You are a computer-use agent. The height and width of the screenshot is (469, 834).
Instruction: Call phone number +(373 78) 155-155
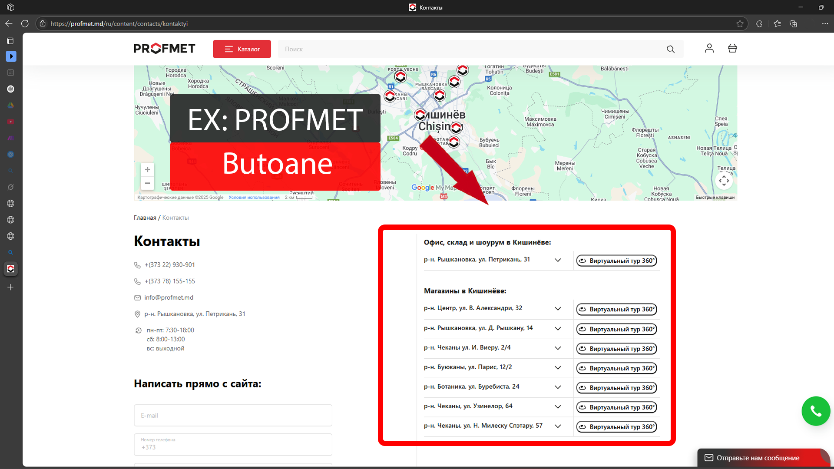pos(170,281)
